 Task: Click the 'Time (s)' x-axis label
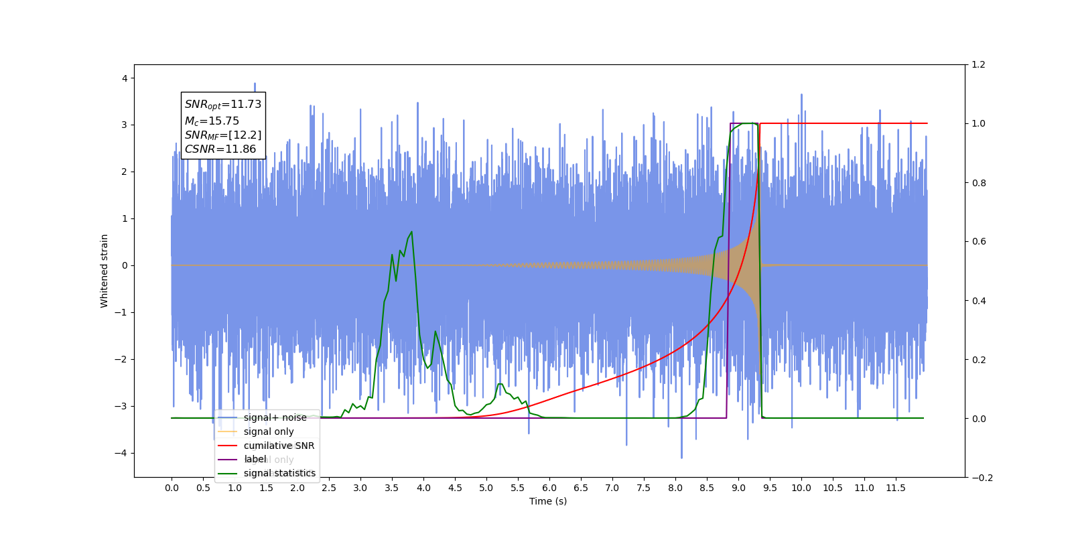[548, 501]
